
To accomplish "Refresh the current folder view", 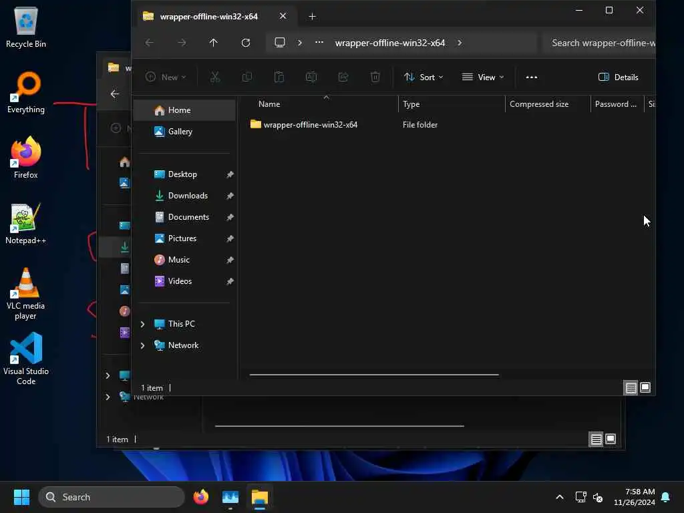I will click(x=246, y=43).
